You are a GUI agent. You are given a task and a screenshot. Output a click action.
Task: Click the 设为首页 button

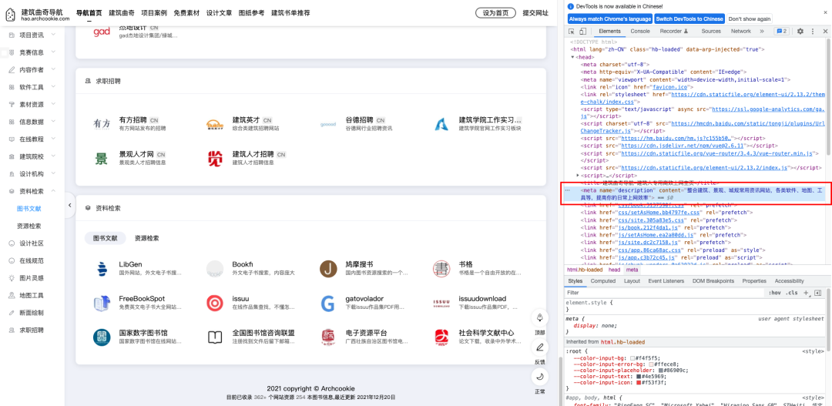pyautogui.click(x=495, y=13)
